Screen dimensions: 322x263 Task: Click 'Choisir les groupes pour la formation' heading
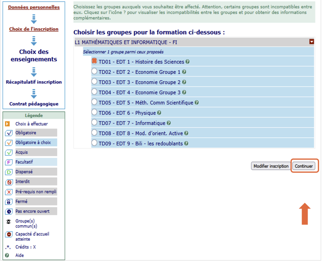tap(149, 33)
